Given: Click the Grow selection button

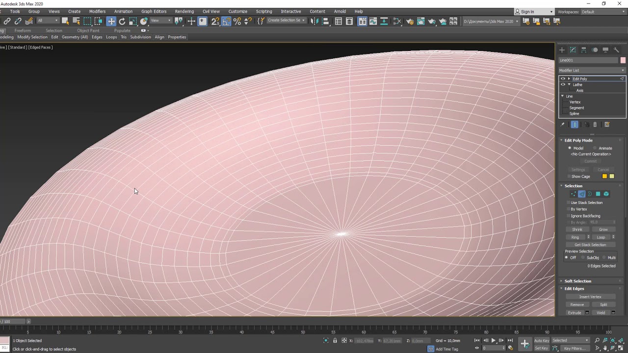Looking at the screenshot, I should (603, 229).
